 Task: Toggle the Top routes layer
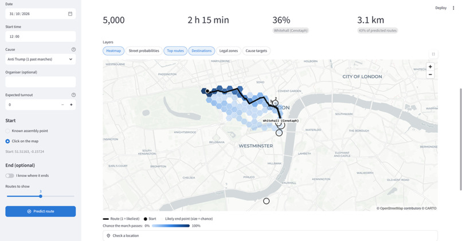tap(175, 51)
